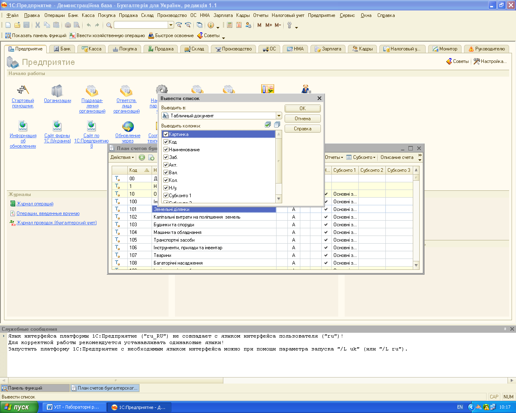Click the toolbar search input field
Image resolution: width=516 pixels, height=413 pixels.
(x=141, y=25)
